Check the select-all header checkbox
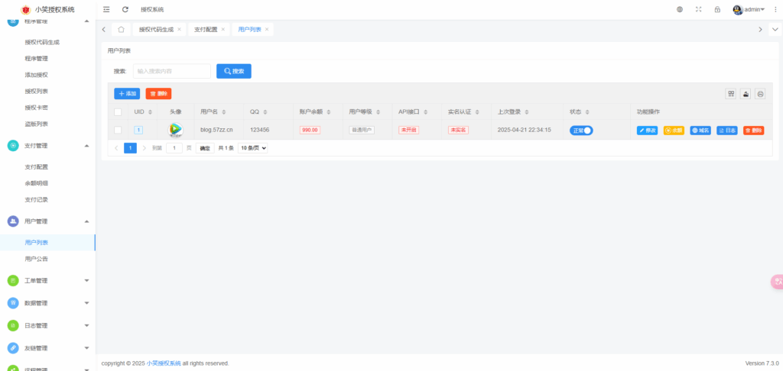This screenshot has height=371, width=783. pyautogui.click(x=118, y=112)
